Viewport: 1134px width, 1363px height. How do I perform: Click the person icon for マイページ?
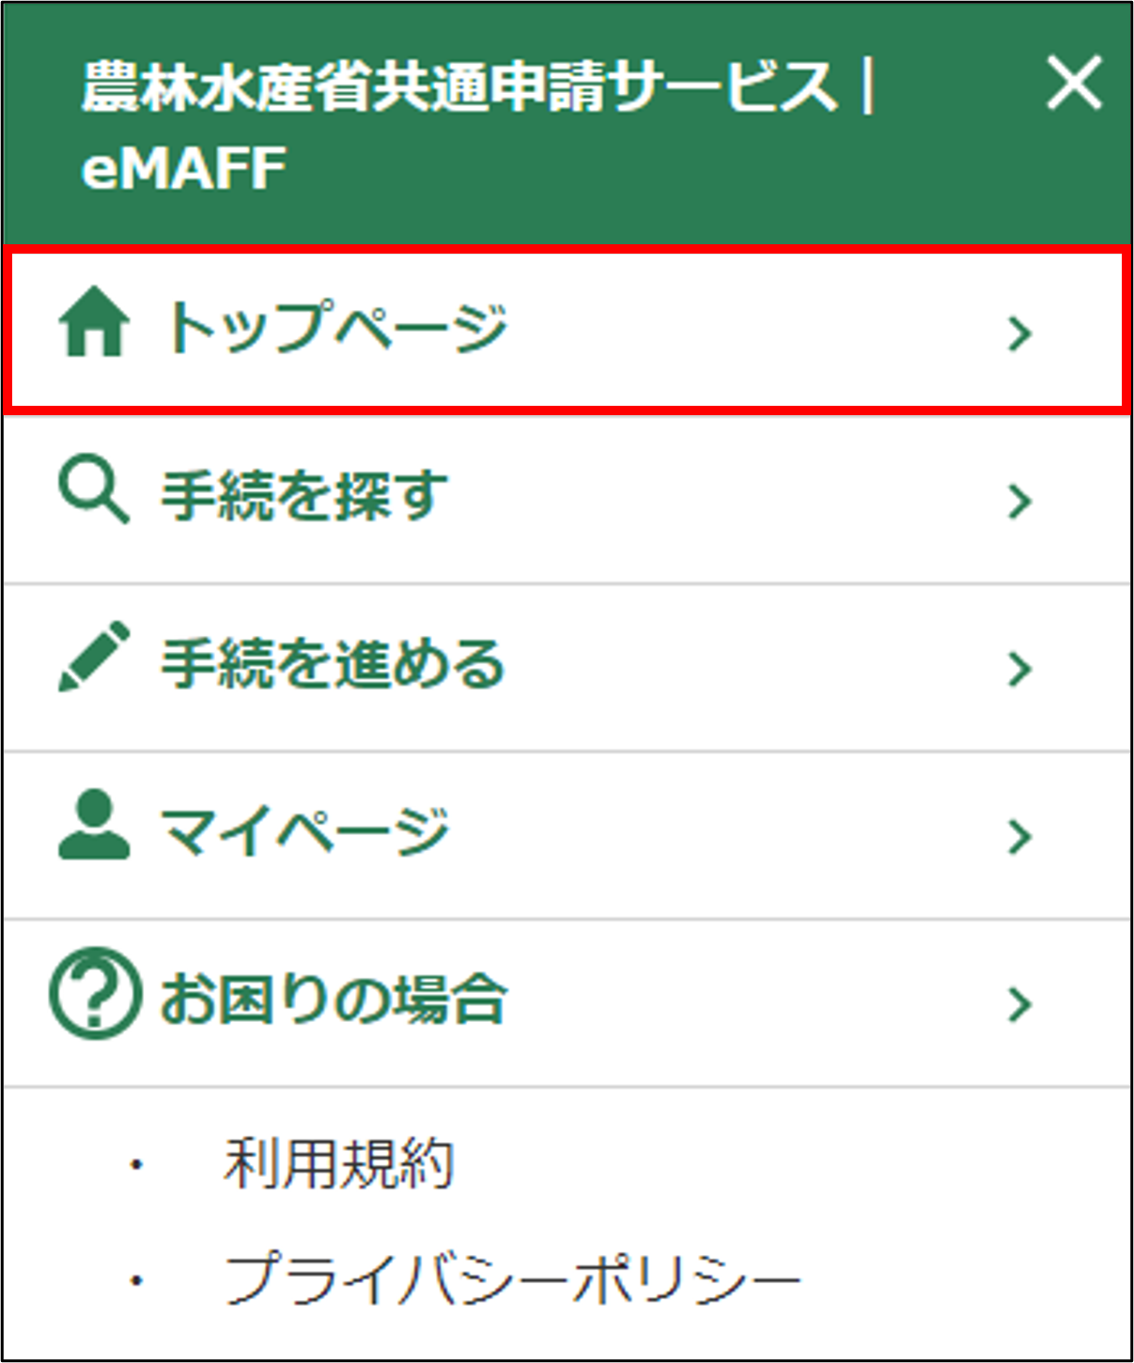93,825
